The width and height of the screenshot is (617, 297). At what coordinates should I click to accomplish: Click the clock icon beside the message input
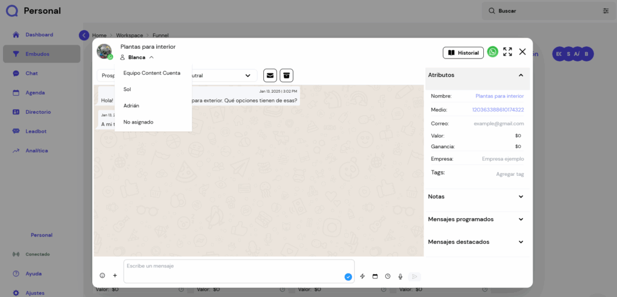click(387, 277)
